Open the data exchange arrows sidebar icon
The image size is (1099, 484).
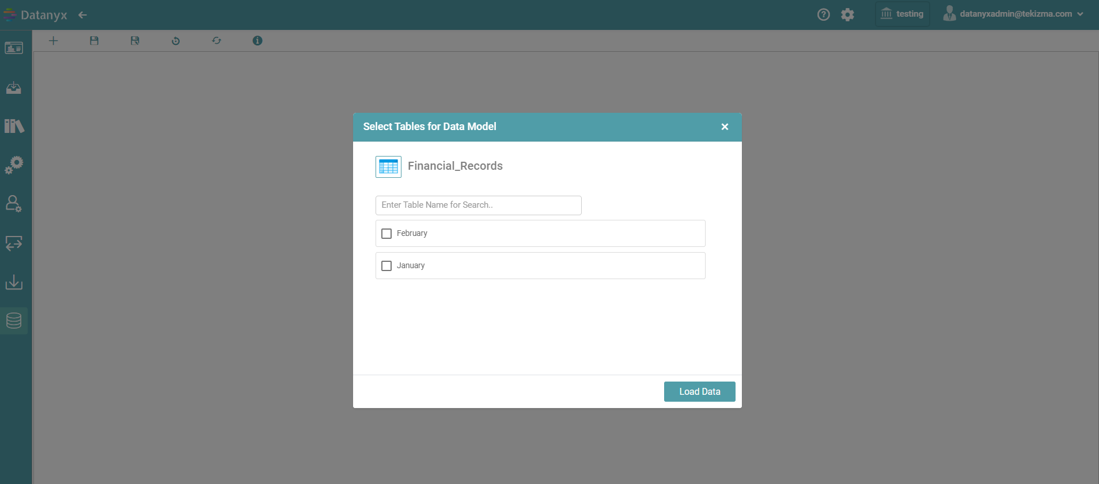click(x=14, y=243)
